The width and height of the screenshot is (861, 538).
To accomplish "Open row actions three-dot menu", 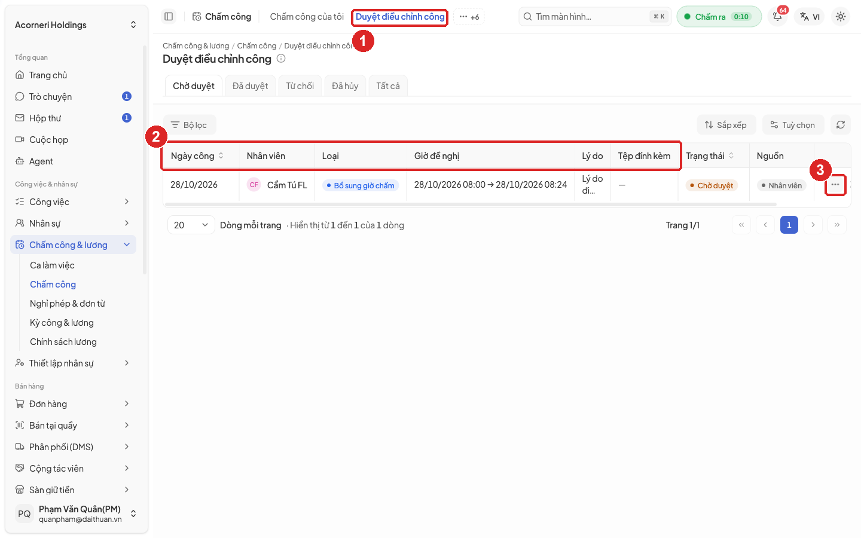I will [835, 185].
